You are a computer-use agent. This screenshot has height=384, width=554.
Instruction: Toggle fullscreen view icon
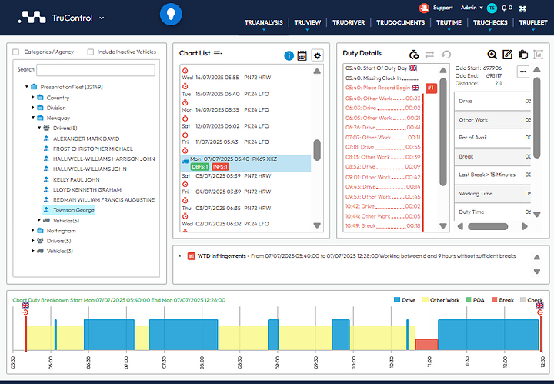pos(522,8)
